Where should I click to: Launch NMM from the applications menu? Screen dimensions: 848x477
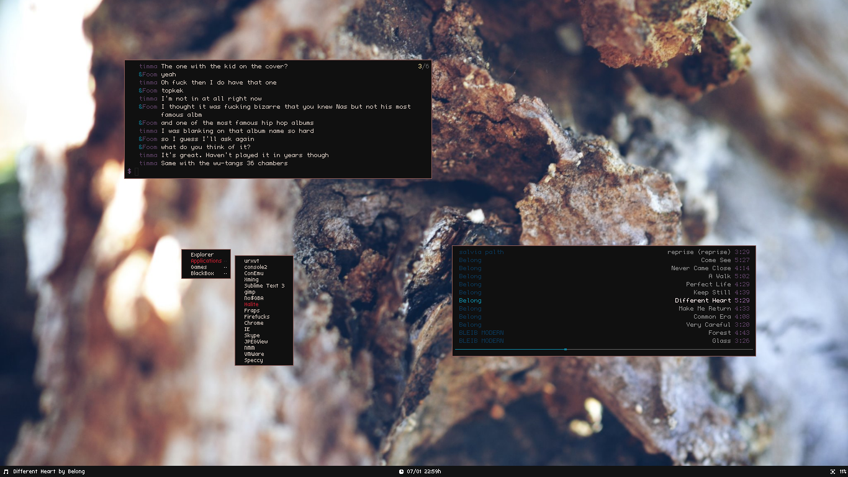[249, 348]
